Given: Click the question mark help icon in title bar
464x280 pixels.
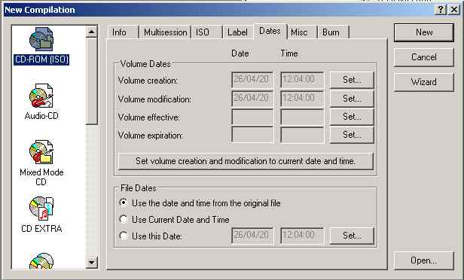Looking at the screenshot, I should coord(441,10).
